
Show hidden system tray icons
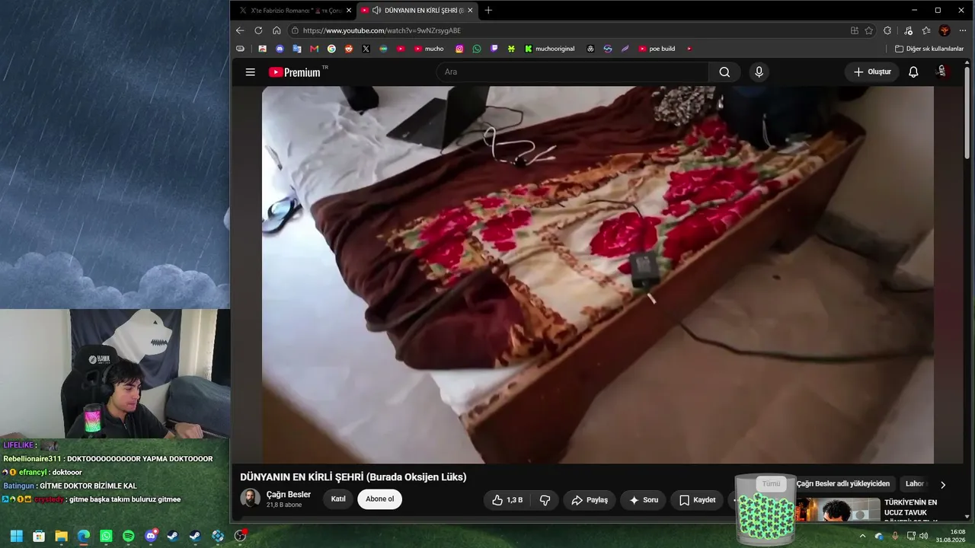coord(862,536)
